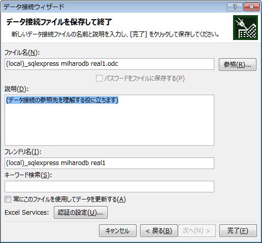
Task: Click the greyed-out 次へ(N) > button
Action: pos(197,230)
